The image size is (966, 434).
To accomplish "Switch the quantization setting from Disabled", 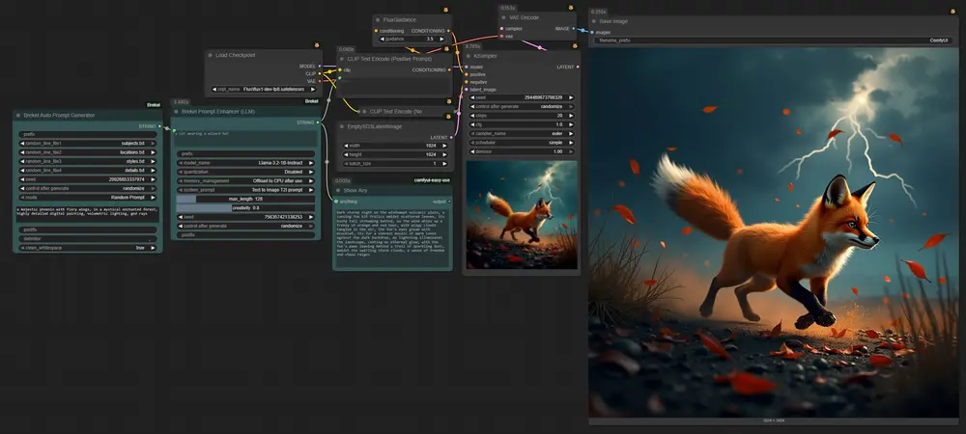I will coord(247,172).
